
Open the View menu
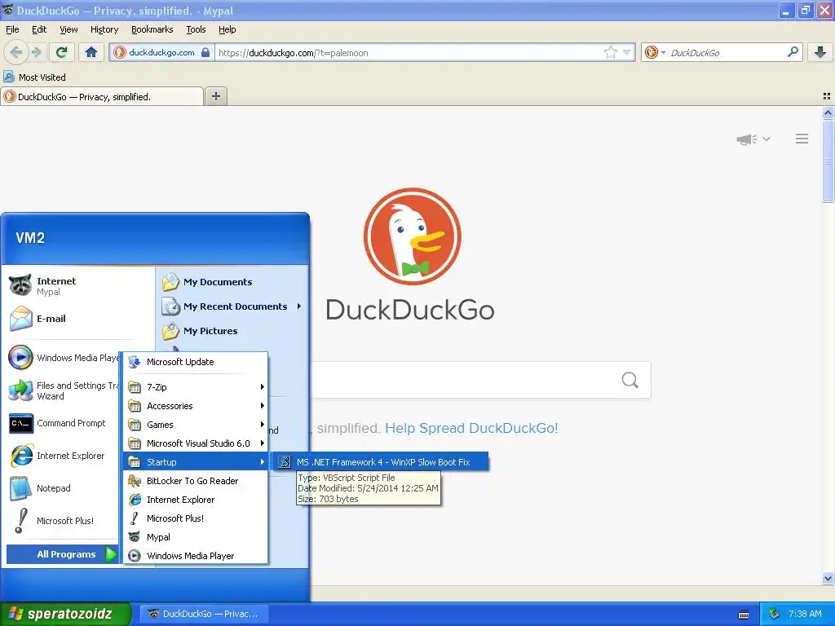pyautogui.click(x=68, y=29)
